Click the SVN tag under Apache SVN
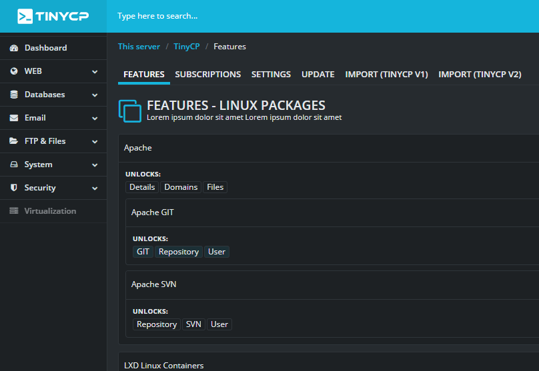This screenshot has width=539, height=371. click(x=193, y=324)
